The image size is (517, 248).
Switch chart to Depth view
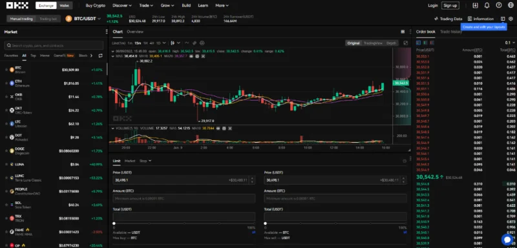[392, 43]
